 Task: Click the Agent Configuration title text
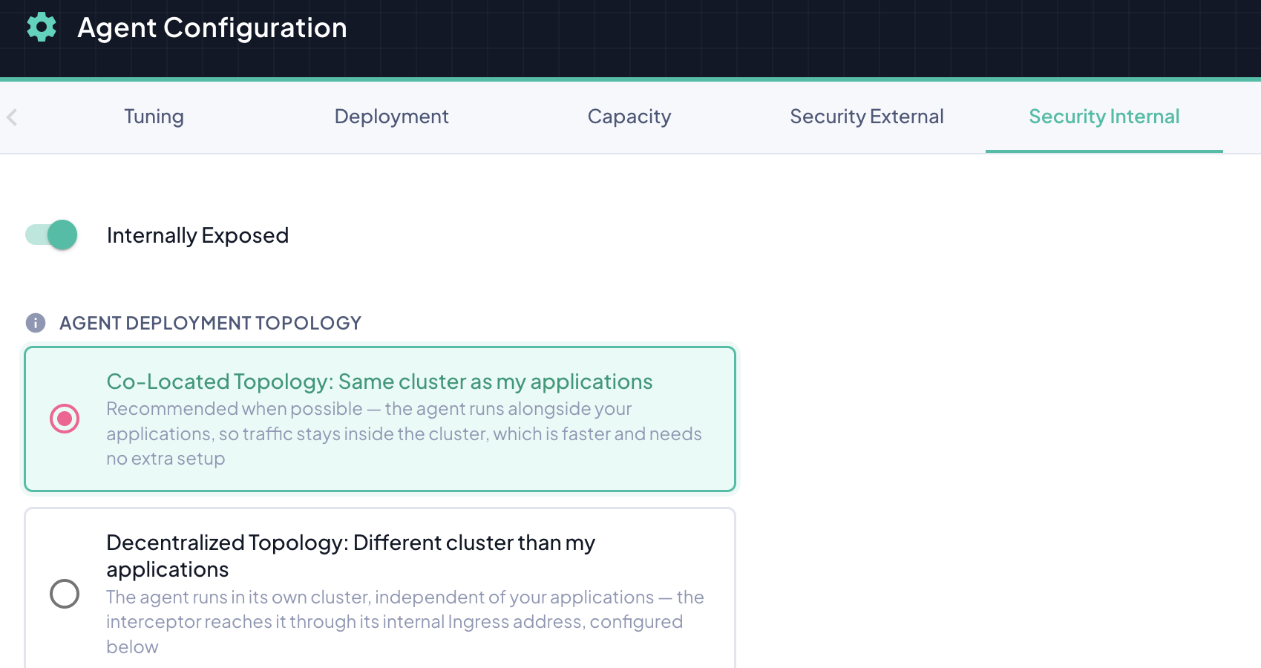[212, 27]
